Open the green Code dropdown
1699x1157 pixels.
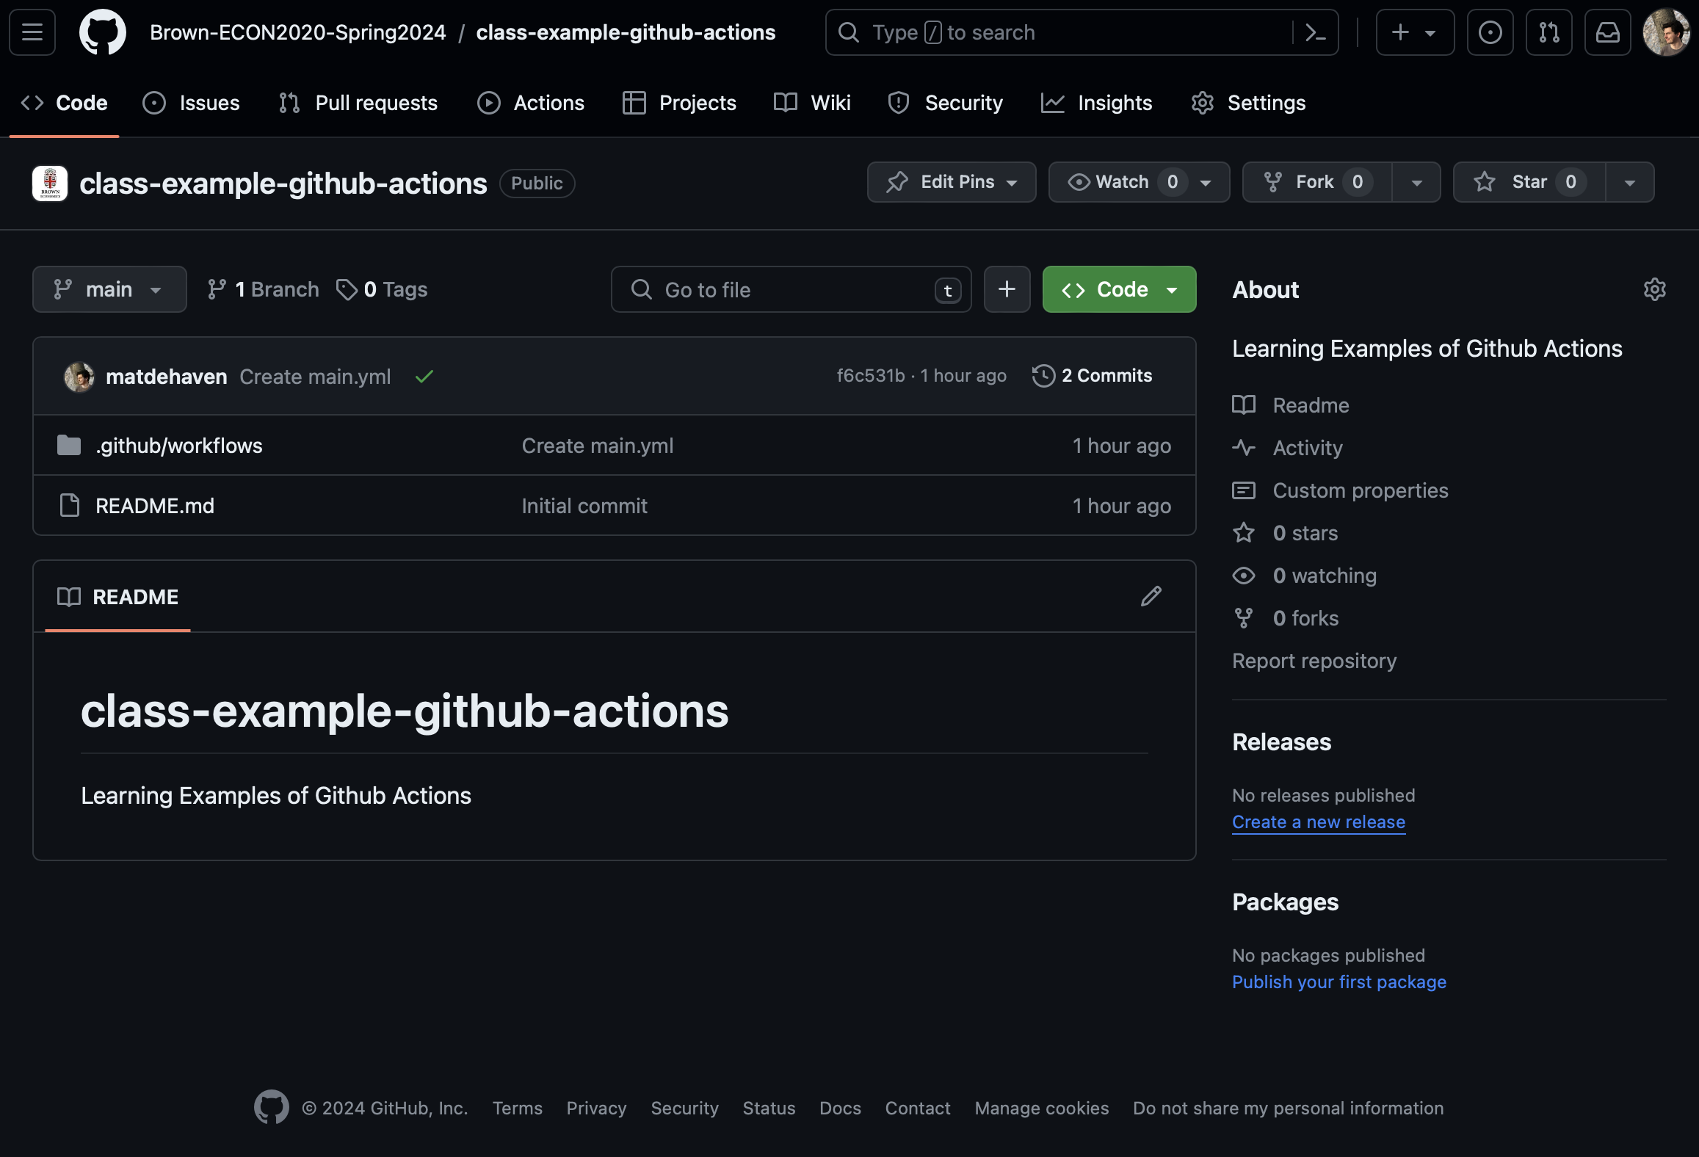coord(1119,289)
